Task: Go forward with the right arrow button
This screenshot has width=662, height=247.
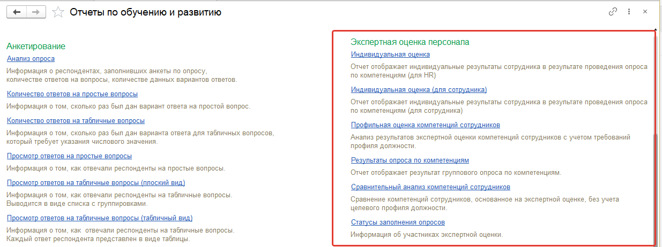Action: [35, 12]
